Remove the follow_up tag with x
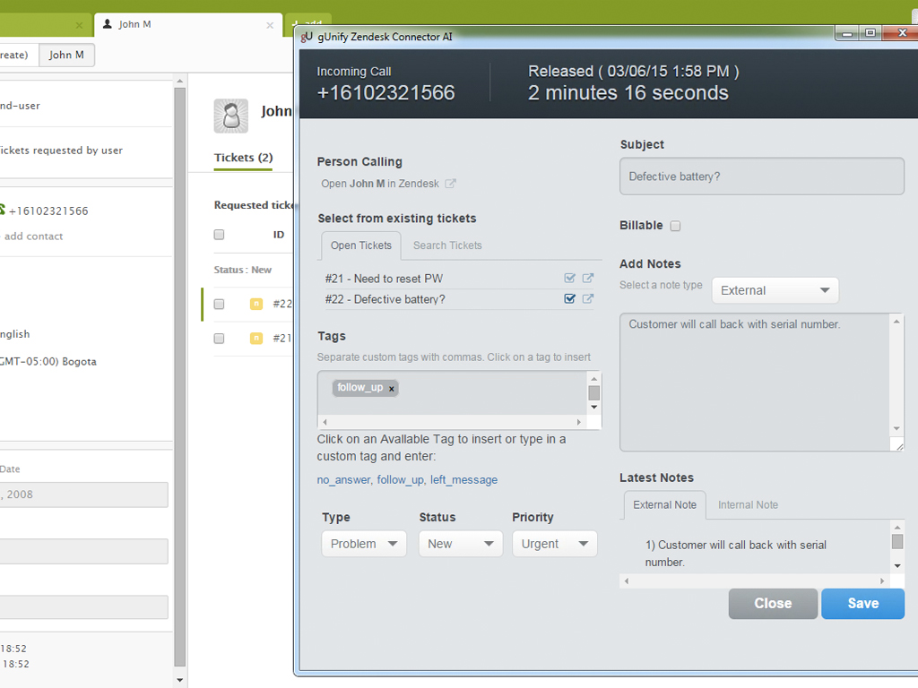Image resolution: width=918 pixels, height=688 pixels. pos(392,389)
